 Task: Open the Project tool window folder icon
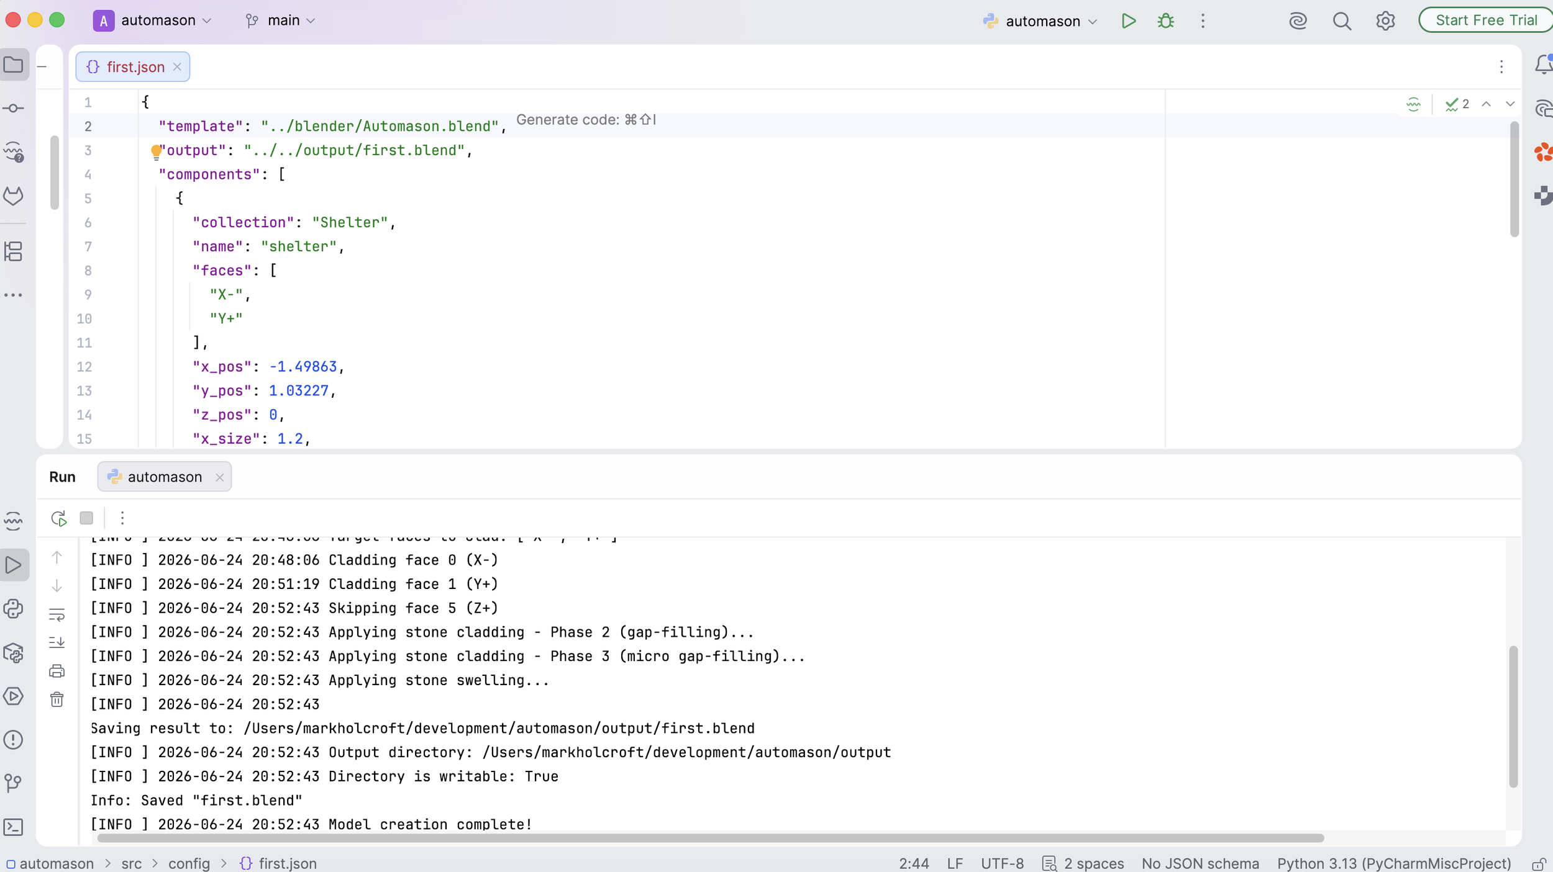(x=14, y=65)
